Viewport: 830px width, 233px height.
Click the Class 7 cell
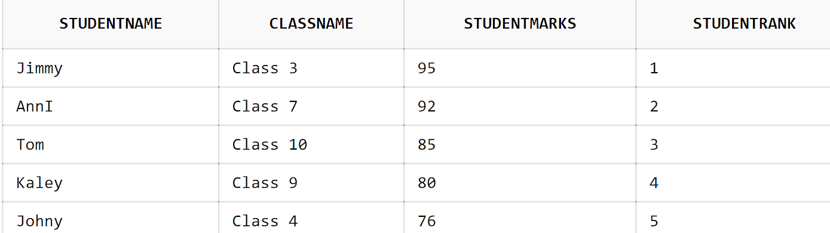(311, 106)
